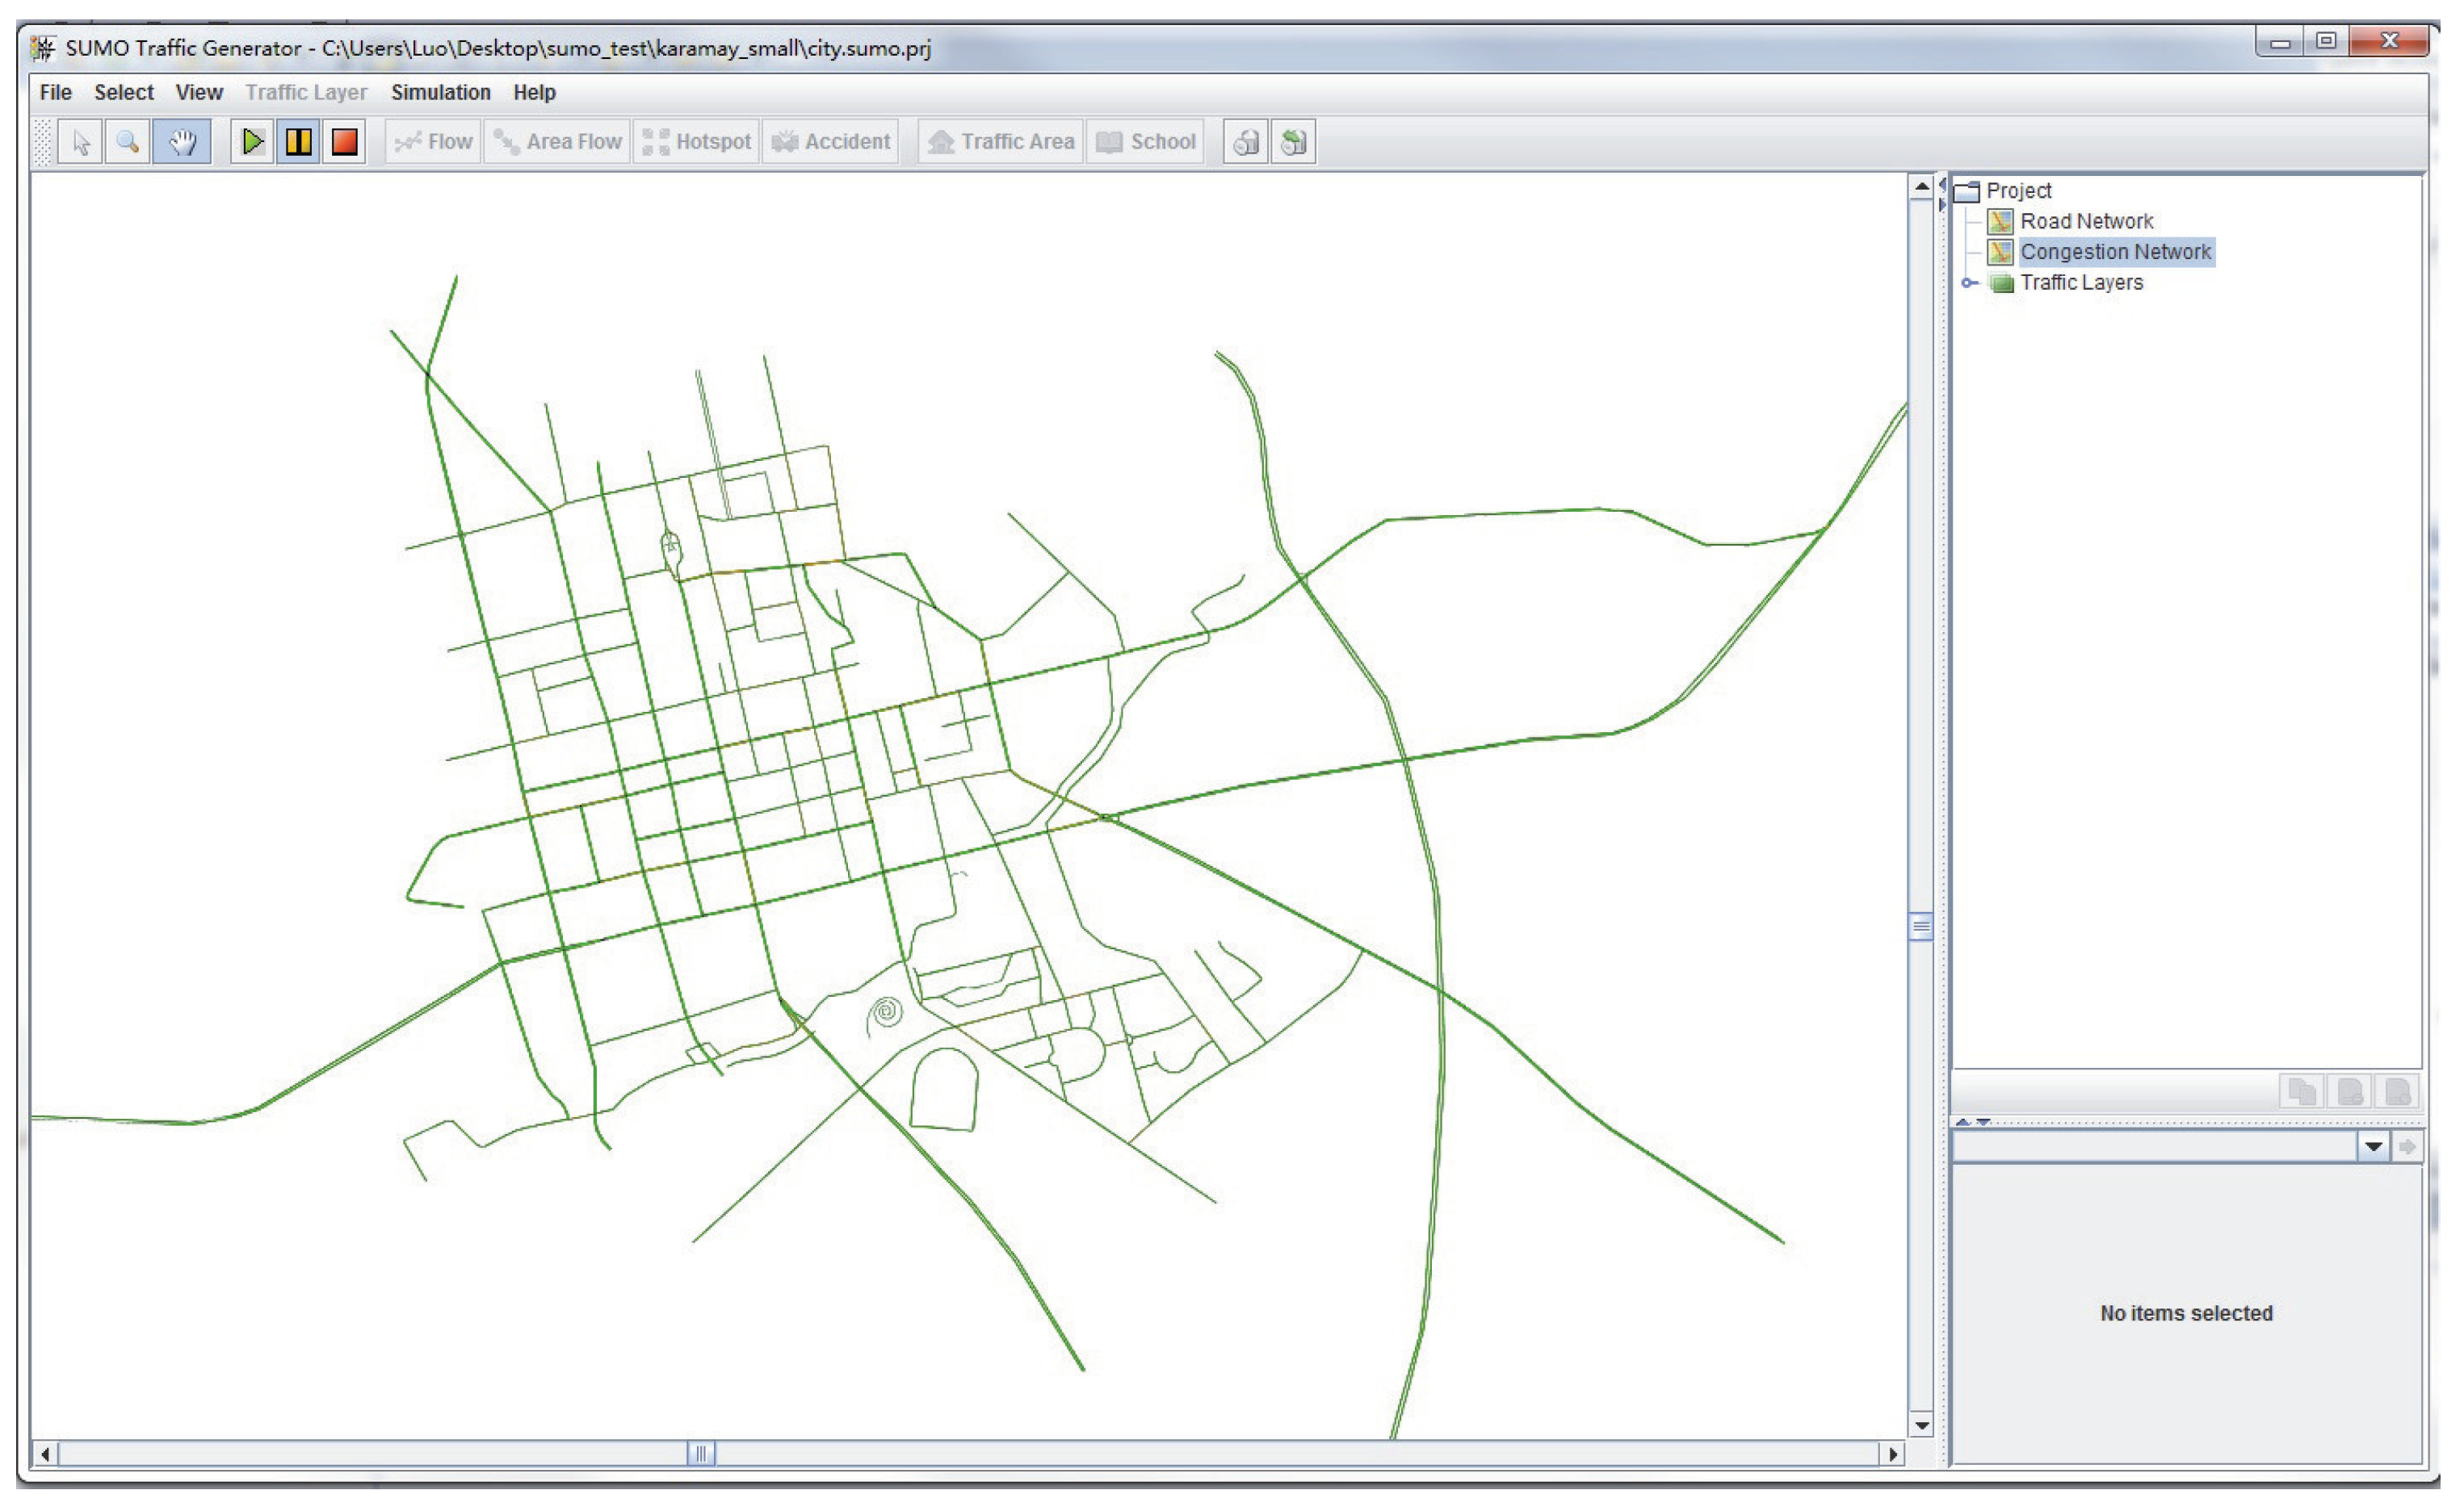2464x1511 pixels.
Task: Click the middle layer icon below tree
Action: click(x=2350, y=1091)
